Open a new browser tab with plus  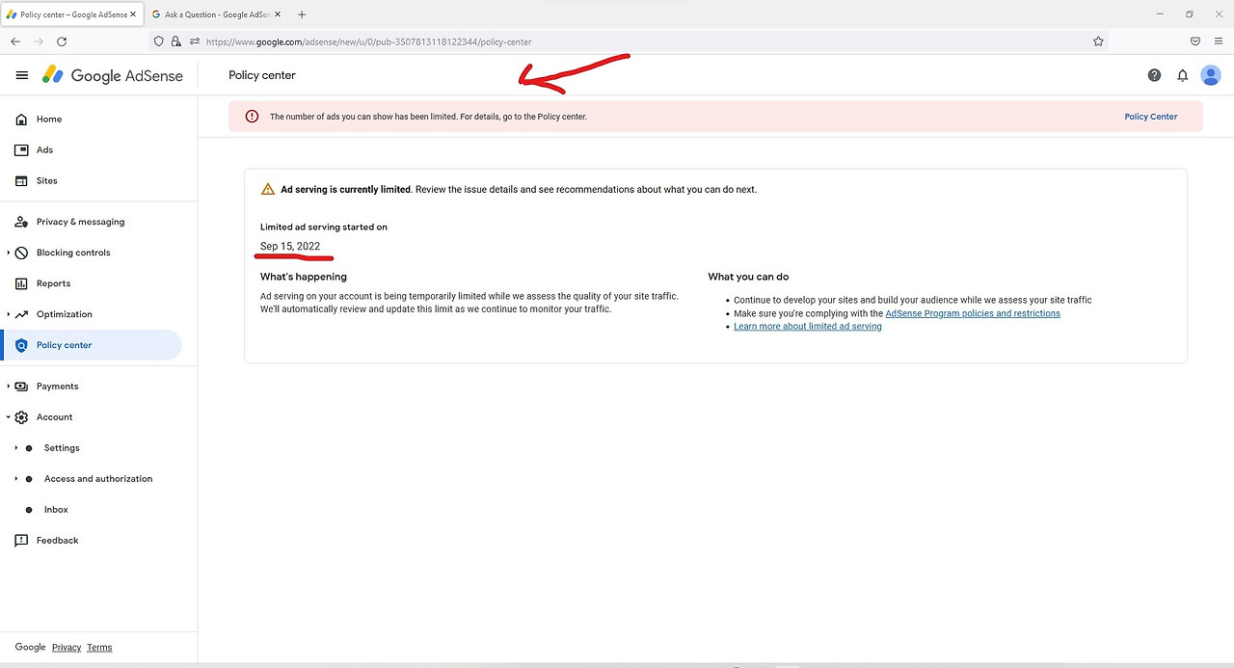point(302,14)
